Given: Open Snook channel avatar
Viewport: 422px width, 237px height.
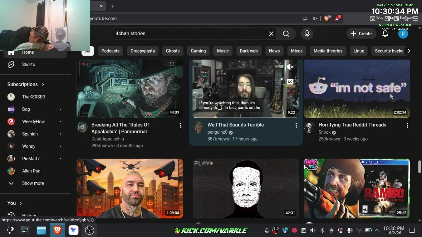Looking at the screenshot, I should pos(309,127).
